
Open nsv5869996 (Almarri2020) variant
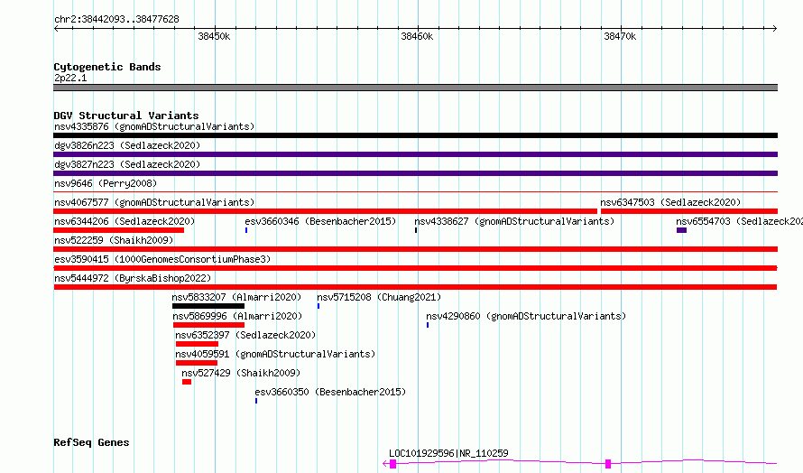[237, 316]
